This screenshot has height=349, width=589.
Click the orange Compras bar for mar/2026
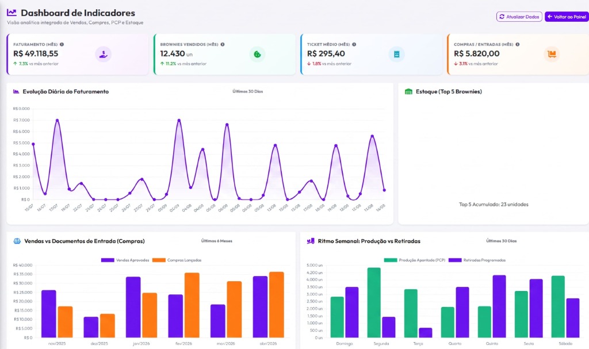[x=234, y=309]
